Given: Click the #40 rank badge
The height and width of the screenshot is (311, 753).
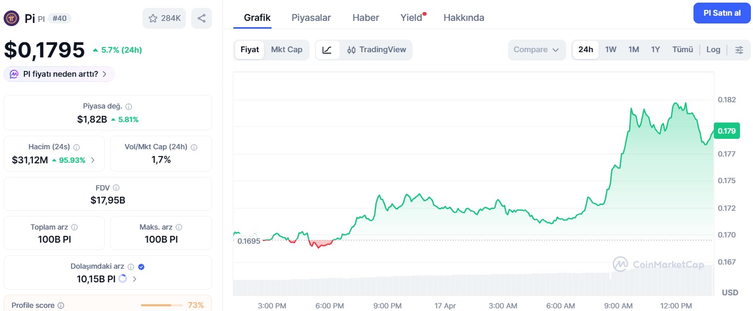Looking at the screenshot, I should [60, 18].
